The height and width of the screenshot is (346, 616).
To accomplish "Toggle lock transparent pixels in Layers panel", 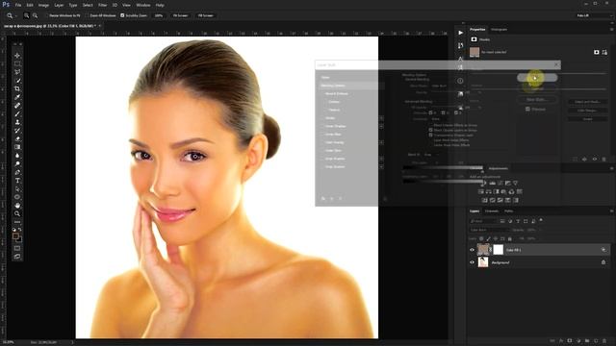I will point(481,238).
